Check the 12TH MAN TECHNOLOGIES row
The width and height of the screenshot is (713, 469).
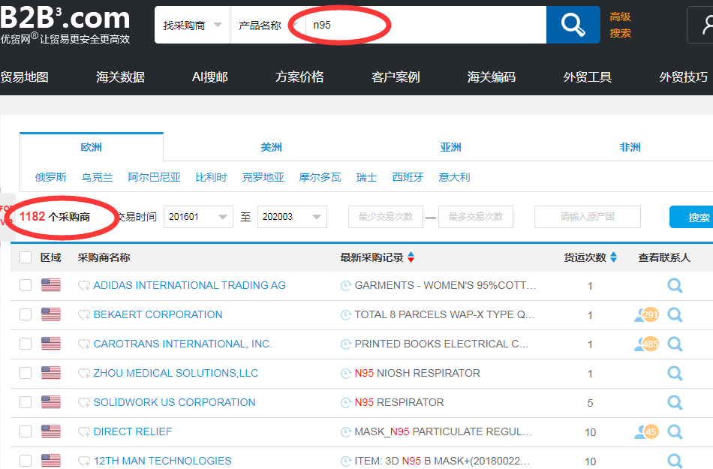(26, 461)
